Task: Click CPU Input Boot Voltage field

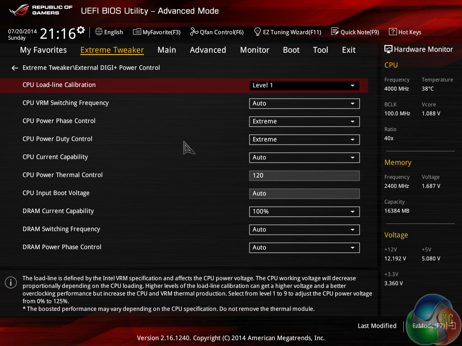Action: point(305,194)
